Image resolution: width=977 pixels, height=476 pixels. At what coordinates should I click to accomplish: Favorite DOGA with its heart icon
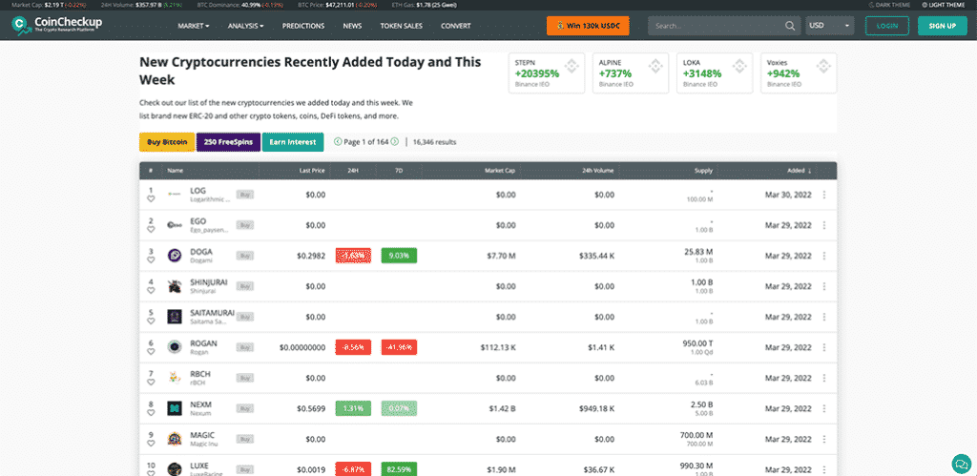click(x=151, y=260)
